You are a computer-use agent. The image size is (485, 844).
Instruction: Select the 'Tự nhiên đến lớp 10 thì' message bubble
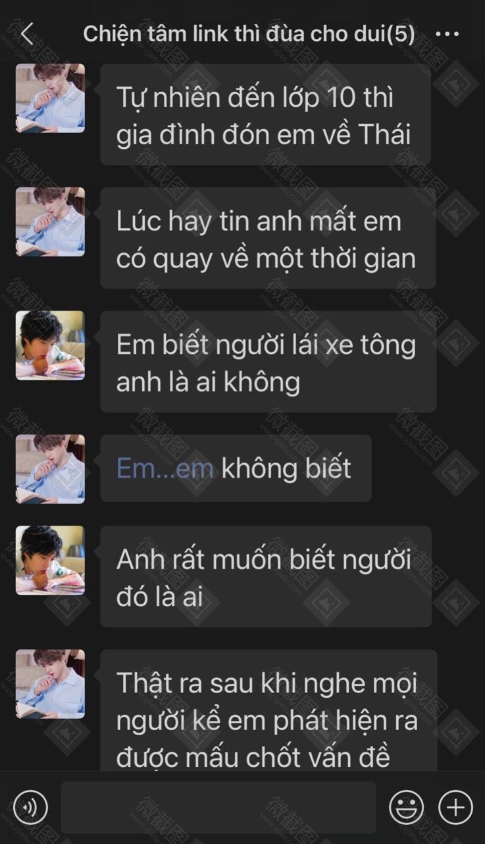tap(265, 115)
